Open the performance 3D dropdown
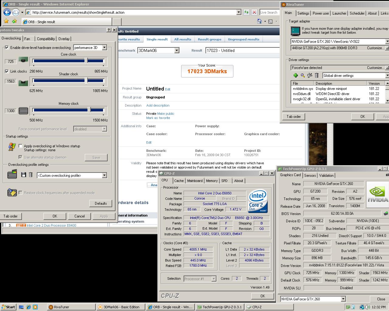Viewport: 389px width, 311px height. (104, 48)
